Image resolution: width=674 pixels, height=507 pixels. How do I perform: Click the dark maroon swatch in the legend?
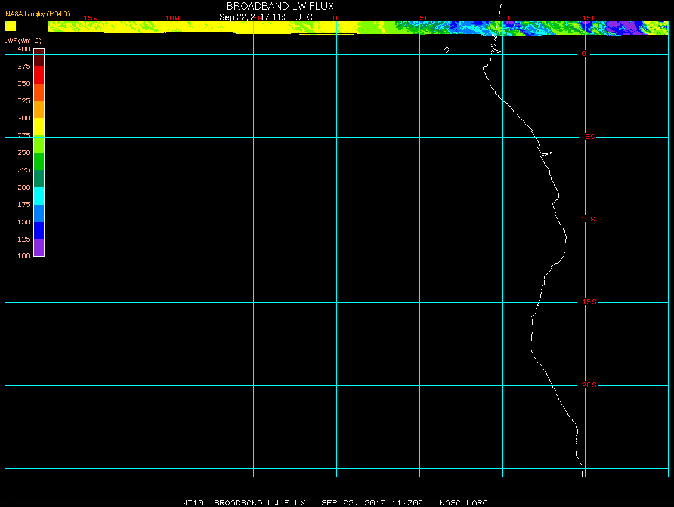click(39, 58)
